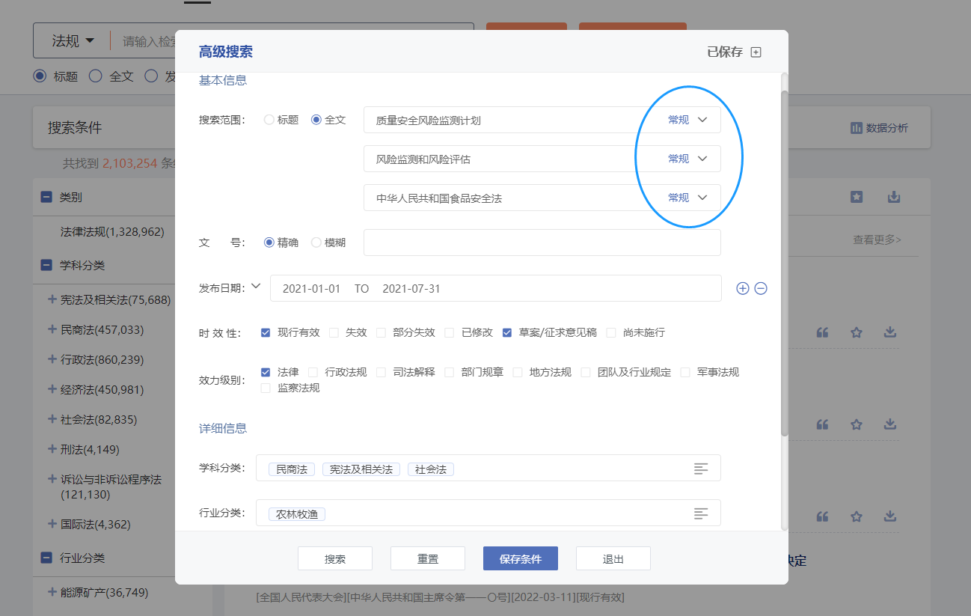Open 行业分类 list selector icon
This screenshot has height=616, width=971.
click(700, 513)
